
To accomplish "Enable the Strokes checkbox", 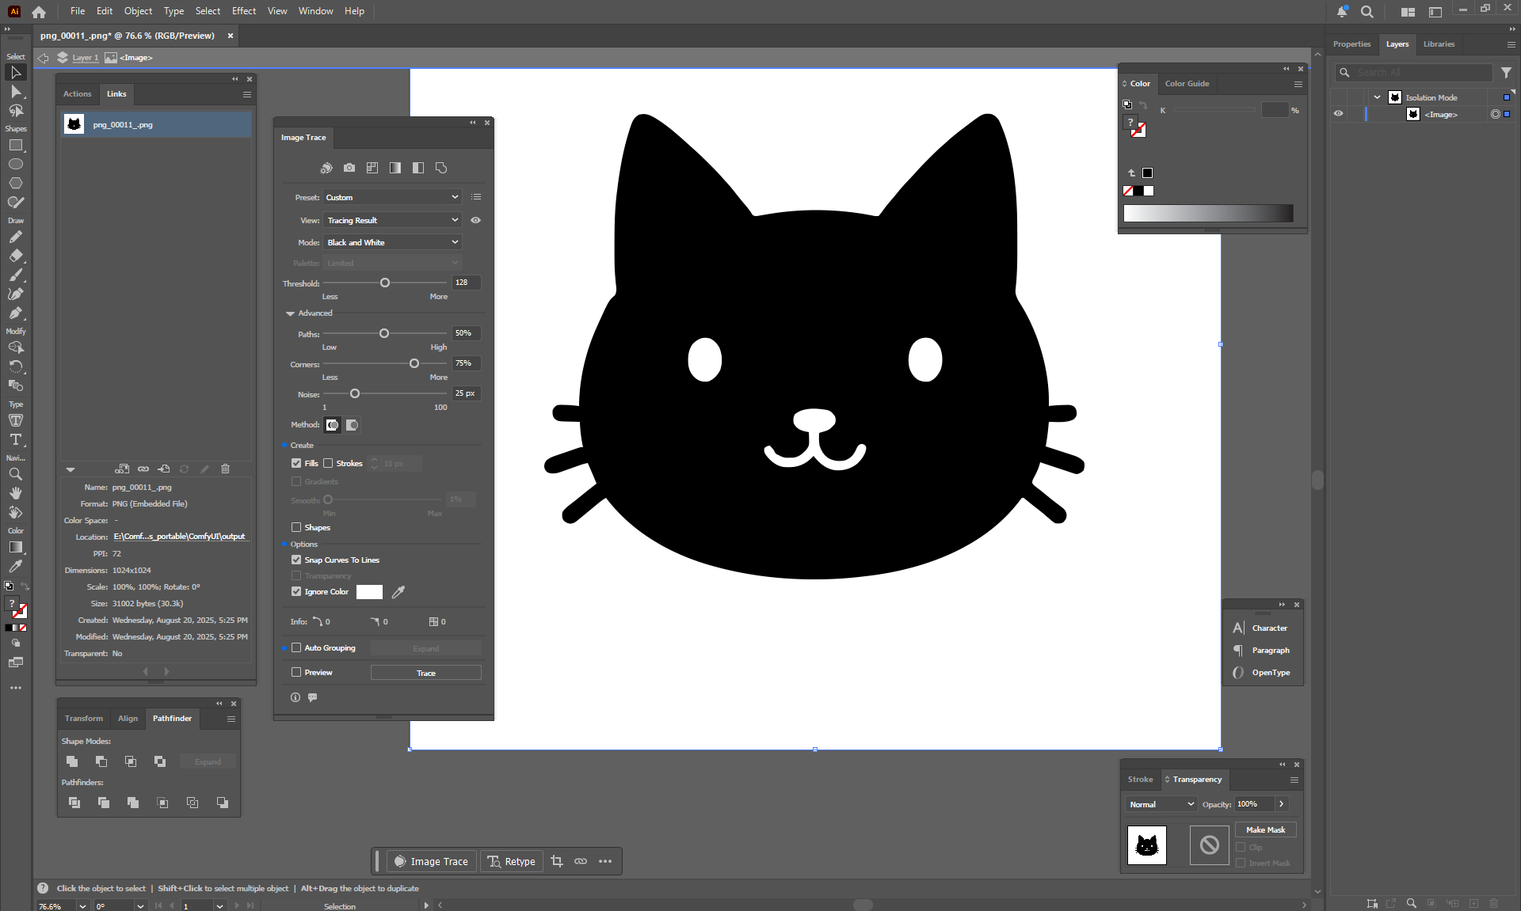I will pyautogui.click(x=328, y=464).
